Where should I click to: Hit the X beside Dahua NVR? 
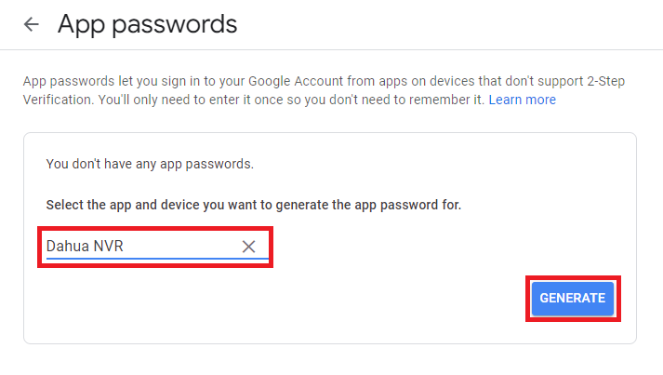(x=248, y=247)
